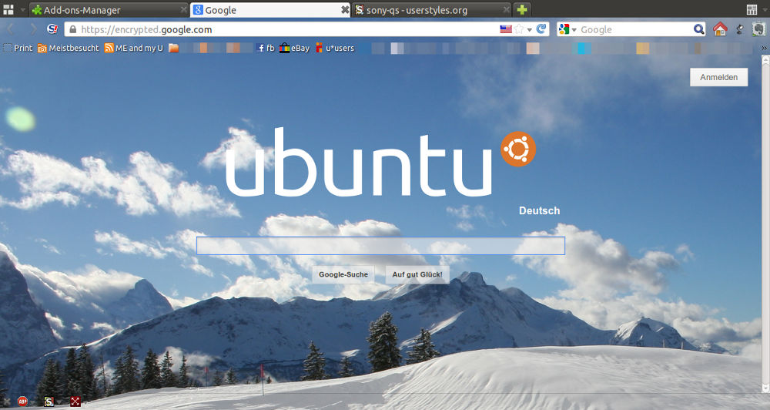
Task: Open the URL history dropdown arrow
Action: tap(530, 30)
